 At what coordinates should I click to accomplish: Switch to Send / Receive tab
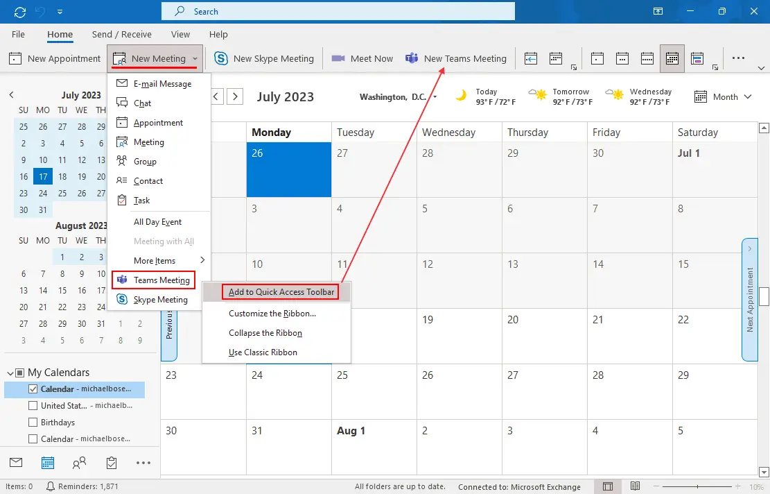122,35
